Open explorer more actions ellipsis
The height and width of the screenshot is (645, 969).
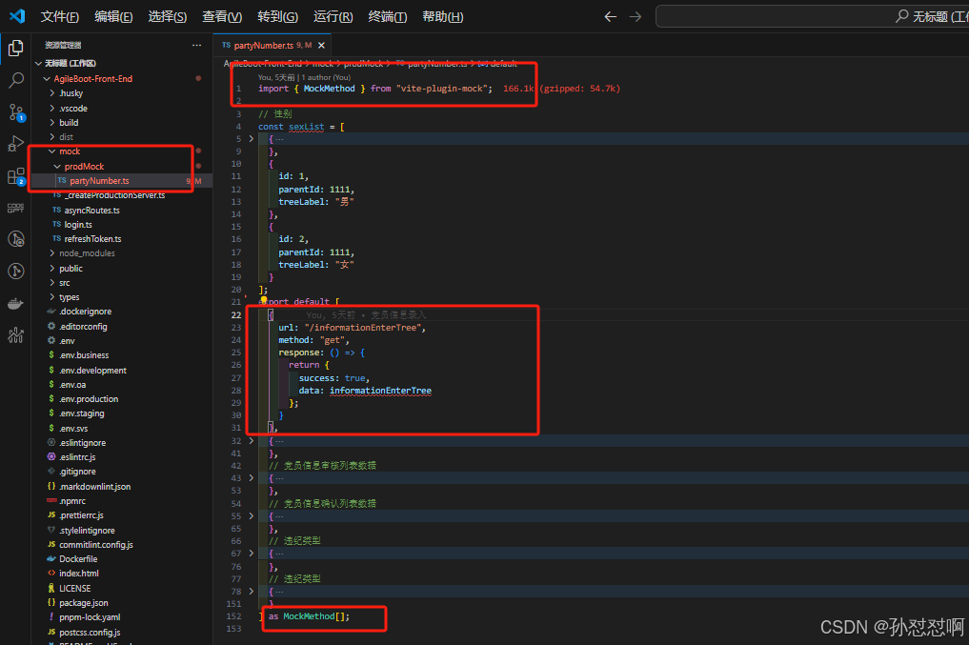pos(196,45)
